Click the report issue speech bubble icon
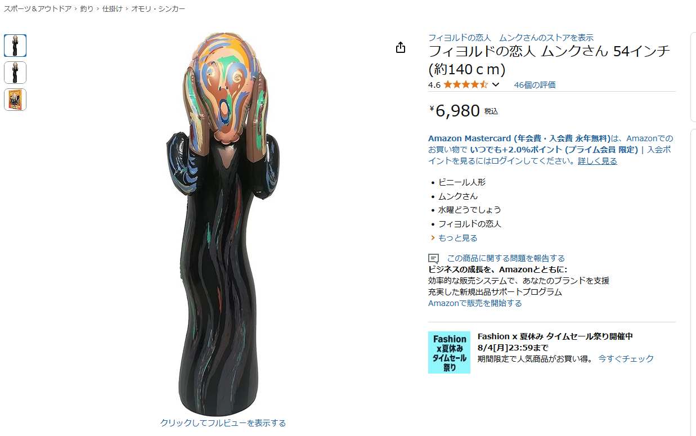The height and width of the screenshot is (436, 696). click(x=433, y=259)
